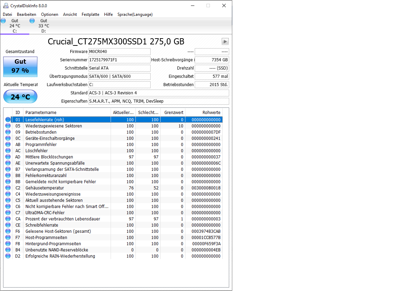This screenshot has width=397, height=291.
Task: Click status icon of Geräte-Einschaltvorgänge row
Action: pyautogui.click(x=8, y=138)
